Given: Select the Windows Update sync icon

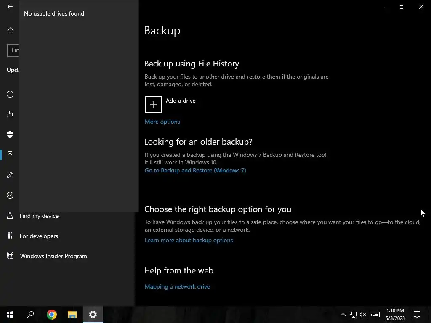Looking at the screenshot, I should pyautogui.click(x=10, y=94).
